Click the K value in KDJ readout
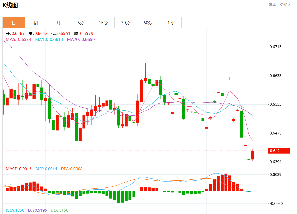Screen dimensions: 297x214 [15, 210]
